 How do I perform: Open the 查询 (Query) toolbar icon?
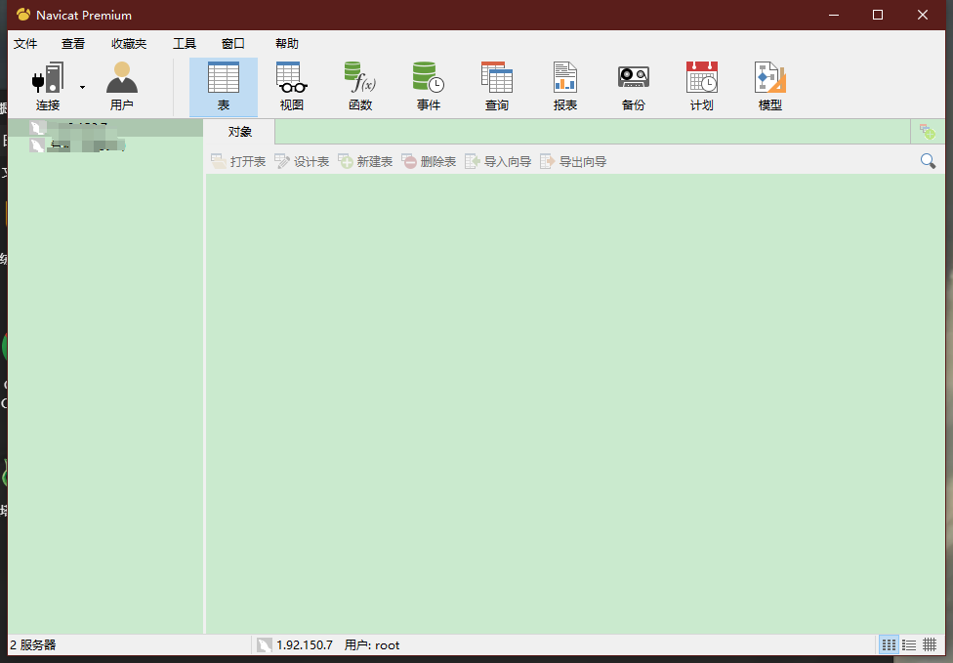pos(497,79)
